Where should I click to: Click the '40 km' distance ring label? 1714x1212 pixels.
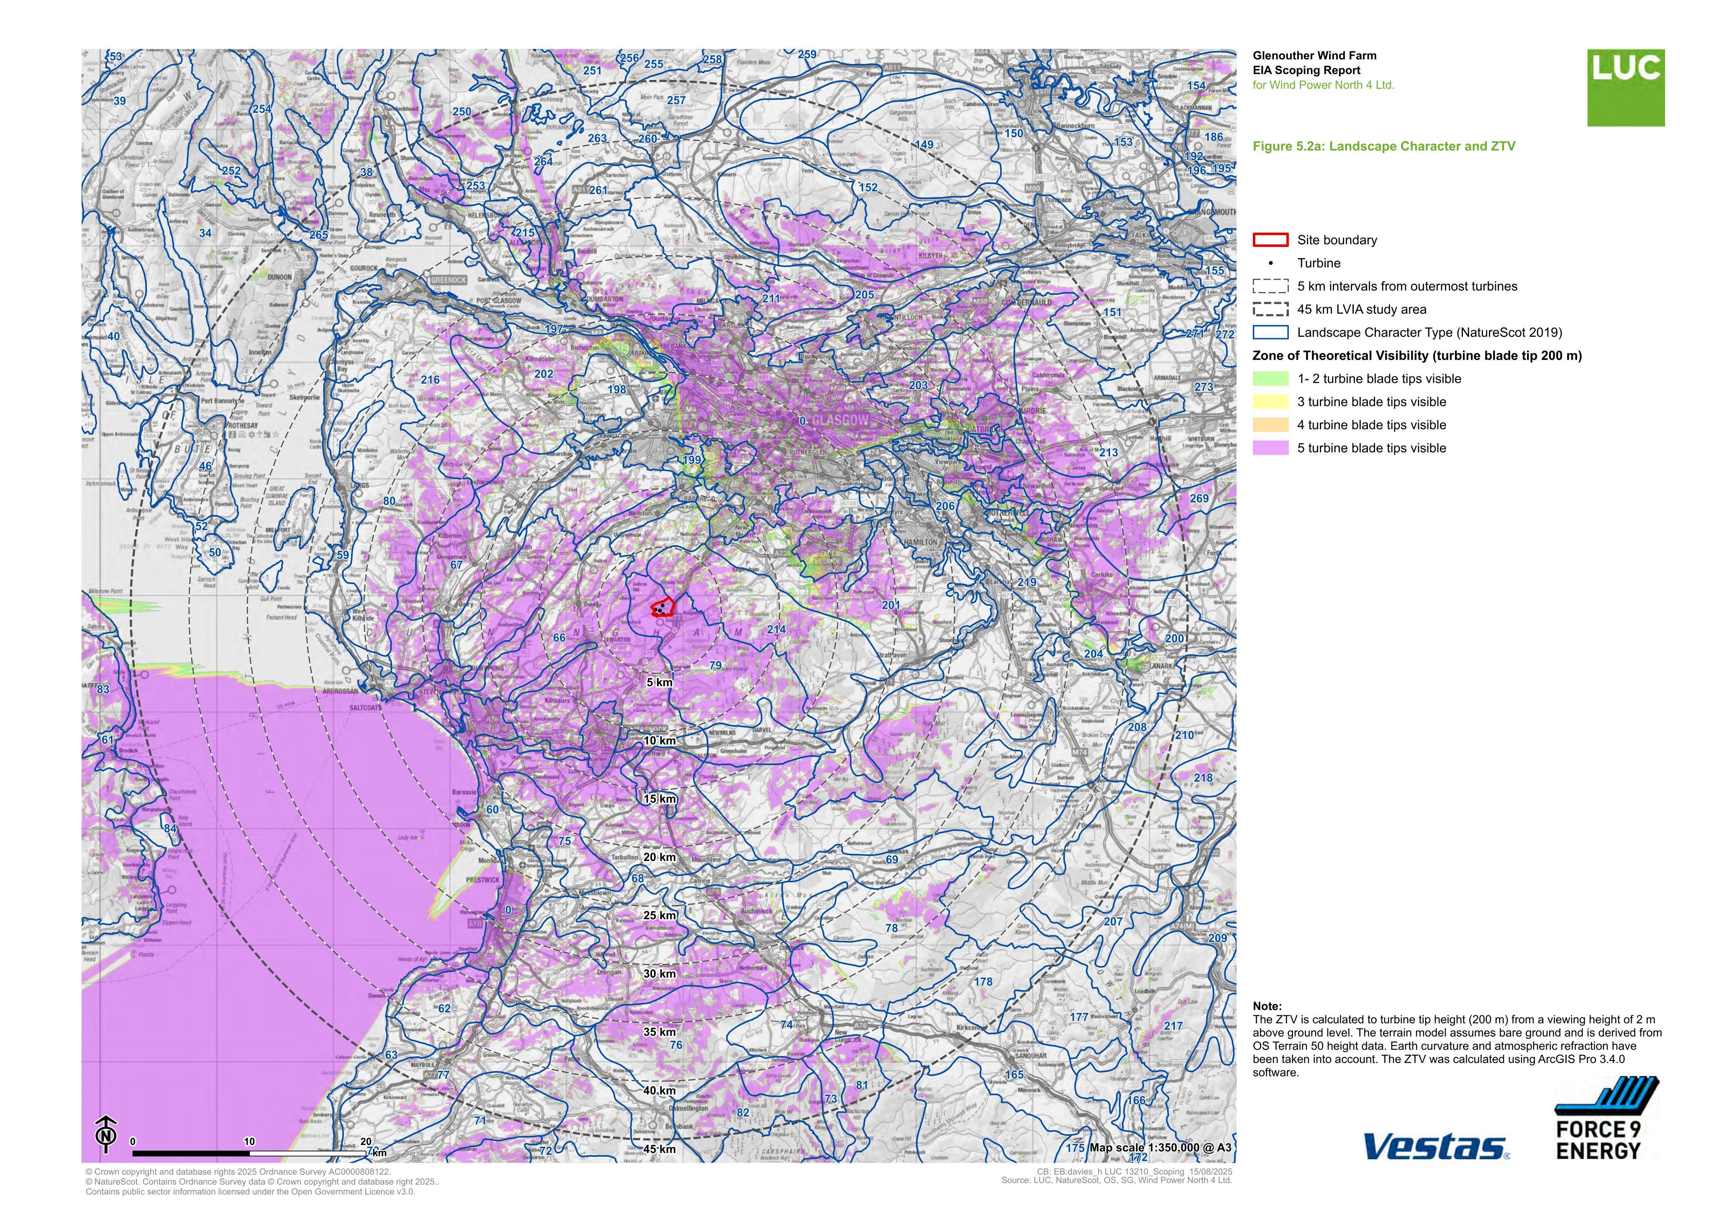pyautogui.click(x=660, y=1090)
